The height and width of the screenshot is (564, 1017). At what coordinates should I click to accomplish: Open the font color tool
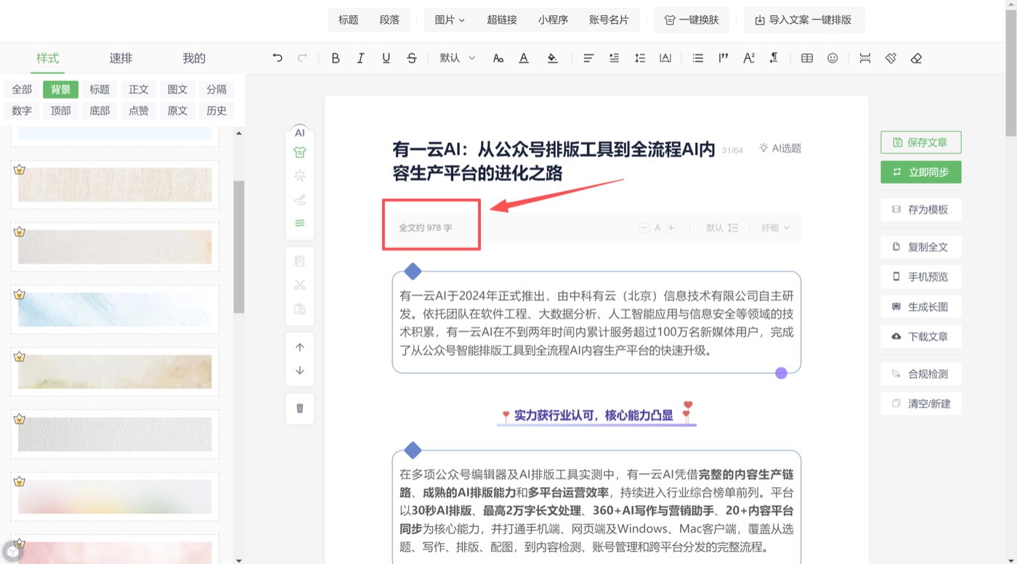(524, 58)
